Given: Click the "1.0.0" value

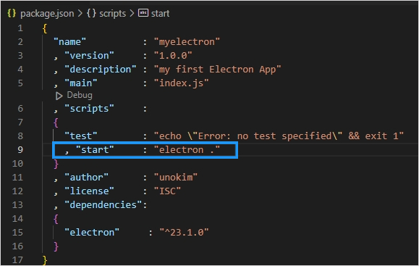Looking at the screenshot, I should [x=173, y=56].
